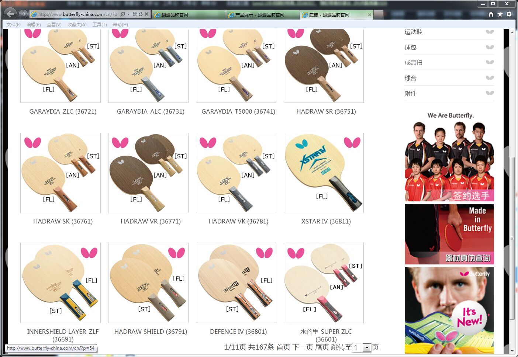The width and height of the screenshot is (518, 357).
Task: Open the 附件 sidebar category
Action: 410,94
